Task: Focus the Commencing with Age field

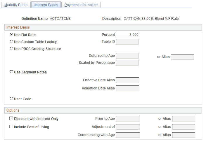Action: pos(128,135)
